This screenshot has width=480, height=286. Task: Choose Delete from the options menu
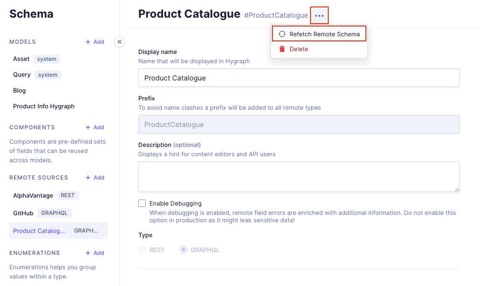point(298,49)
